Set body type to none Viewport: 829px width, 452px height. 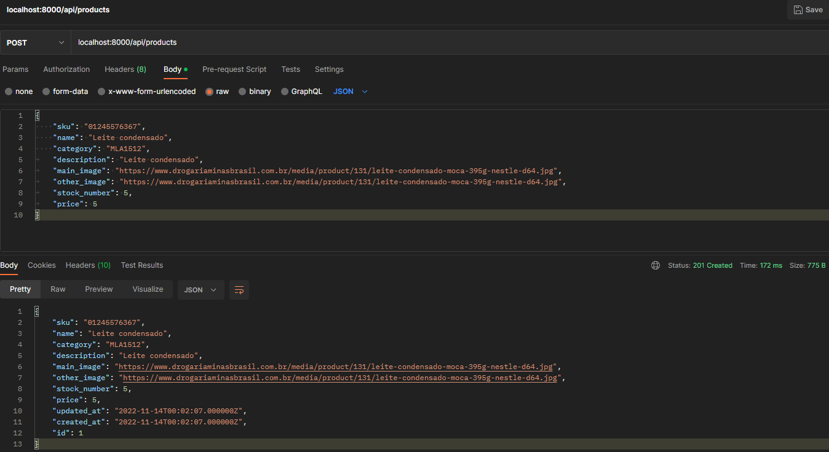[18, 91]
